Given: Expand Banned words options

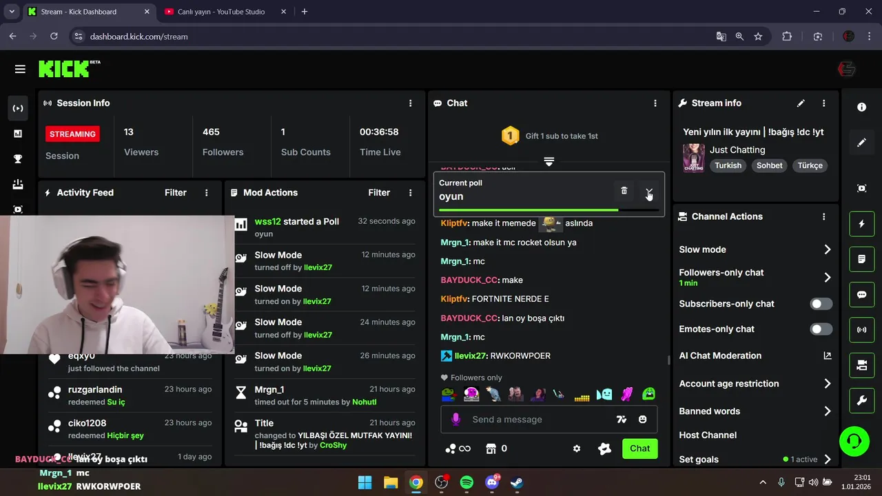Looking at the screenshot, I should click(828, 411).
